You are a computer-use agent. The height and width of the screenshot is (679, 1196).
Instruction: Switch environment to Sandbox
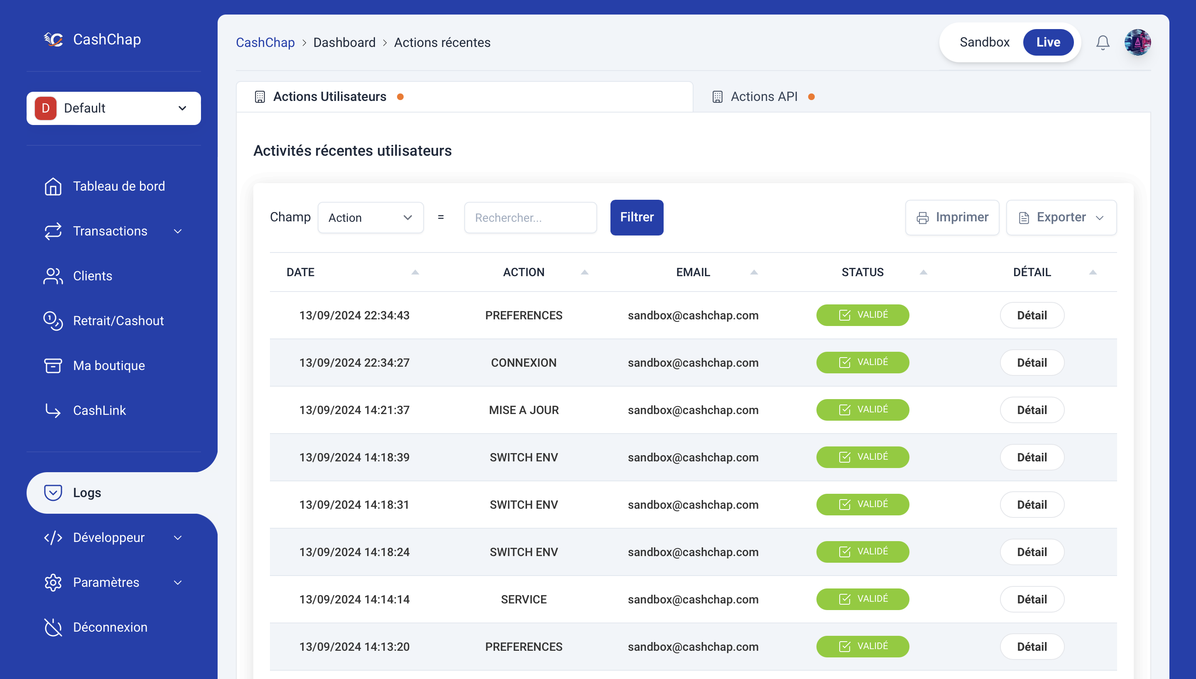point(984,42)
